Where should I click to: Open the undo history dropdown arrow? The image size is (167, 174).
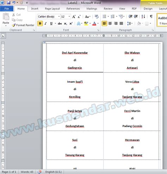[x=17, y=2]
